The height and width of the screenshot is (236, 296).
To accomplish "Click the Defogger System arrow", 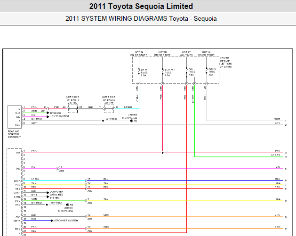I will [x=52, y=221].
